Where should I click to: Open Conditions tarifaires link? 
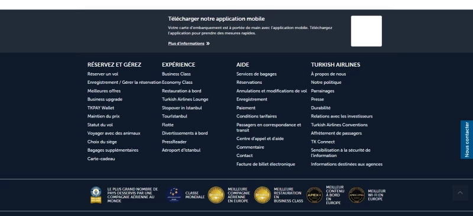point(257,116)
